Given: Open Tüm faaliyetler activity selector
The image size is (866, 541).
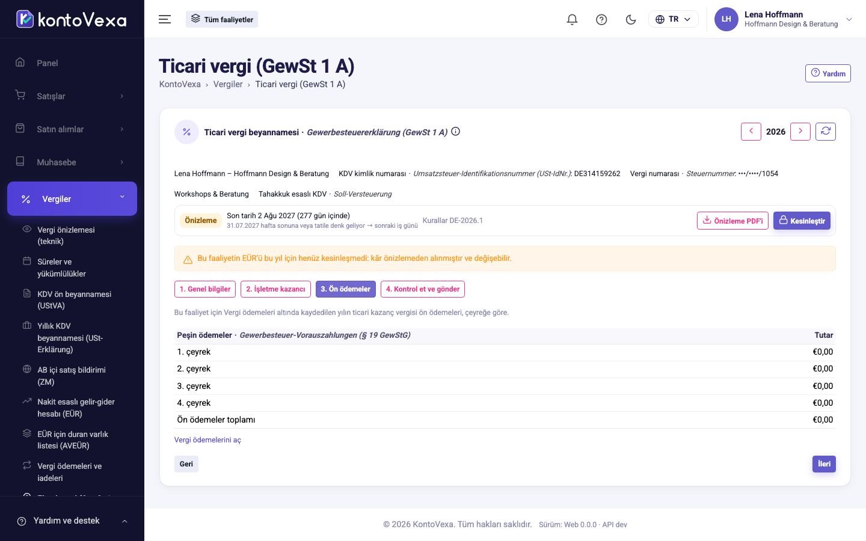Looking at the screenshot, I should point(222,19).
